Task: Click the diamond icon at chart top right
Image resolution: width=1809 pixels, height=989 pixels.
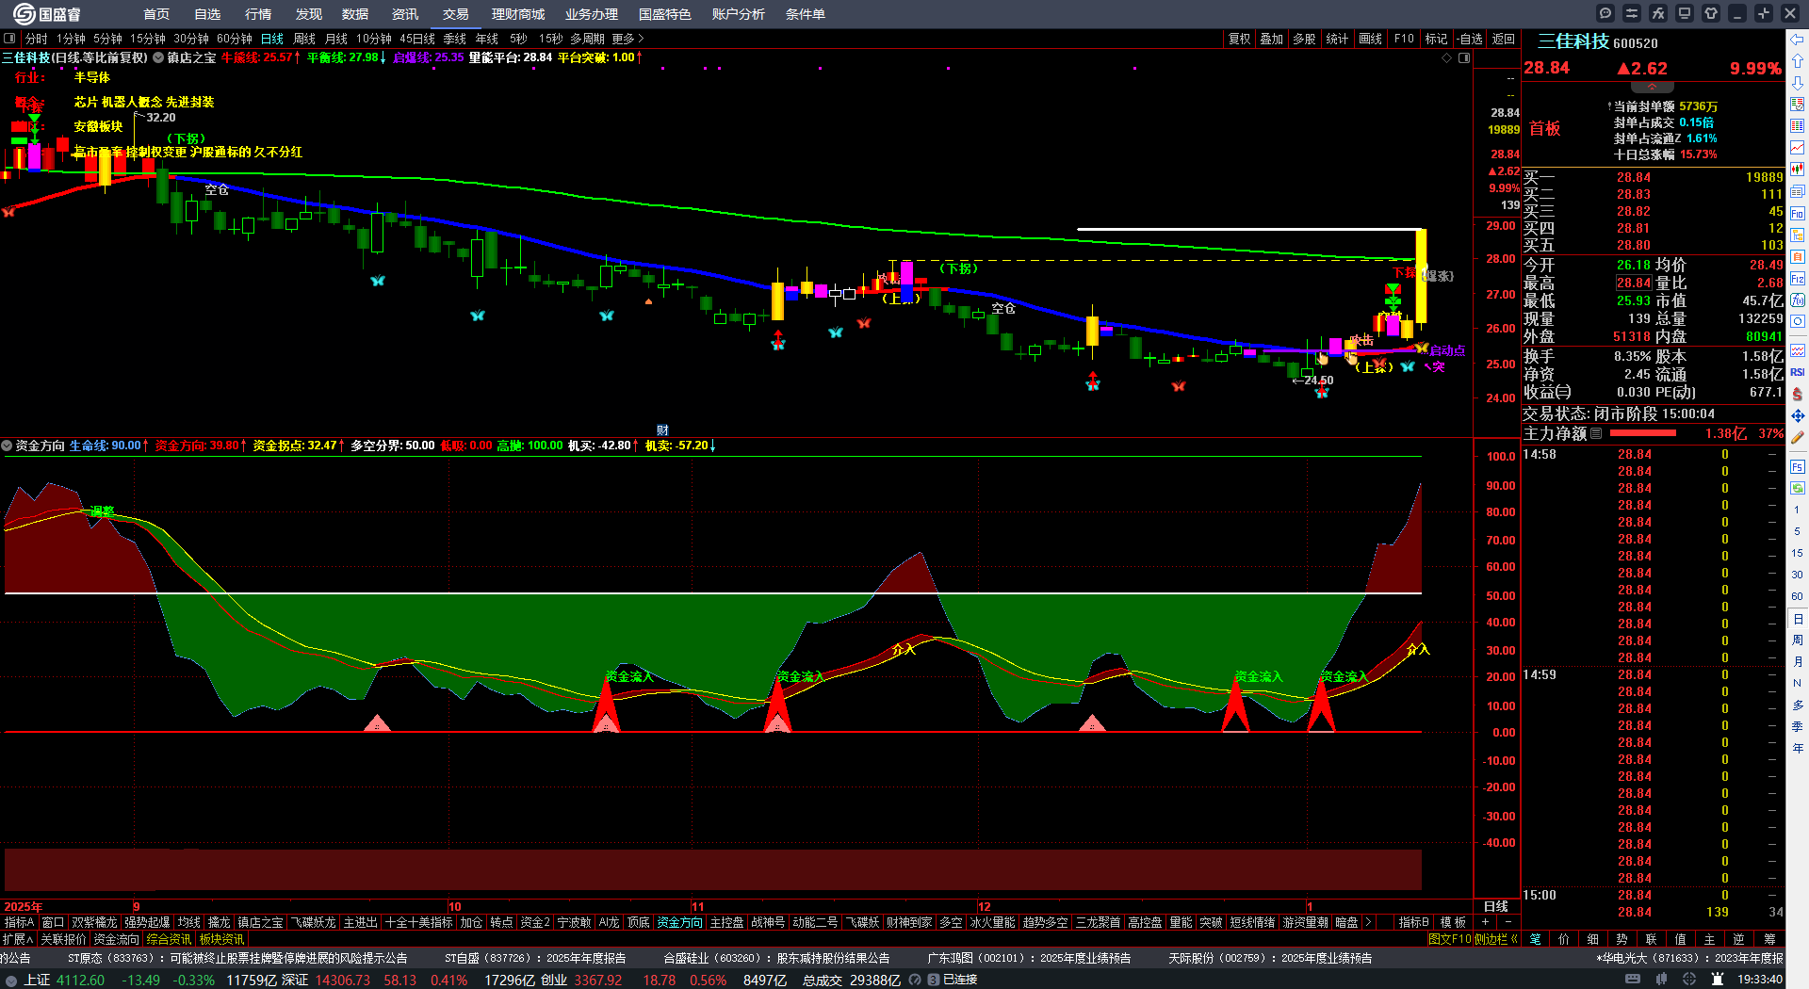Action: [x=1447, y=57]
